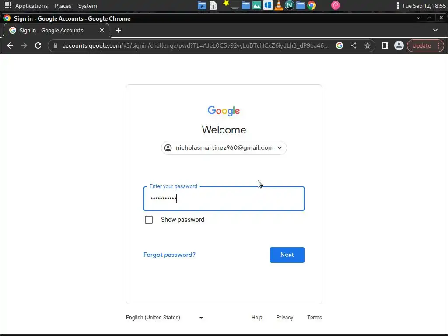Image resolution: width=448 pixels, height=336 pixels.
Task: Click the 'Show password' label text
Action: point(182,220)
